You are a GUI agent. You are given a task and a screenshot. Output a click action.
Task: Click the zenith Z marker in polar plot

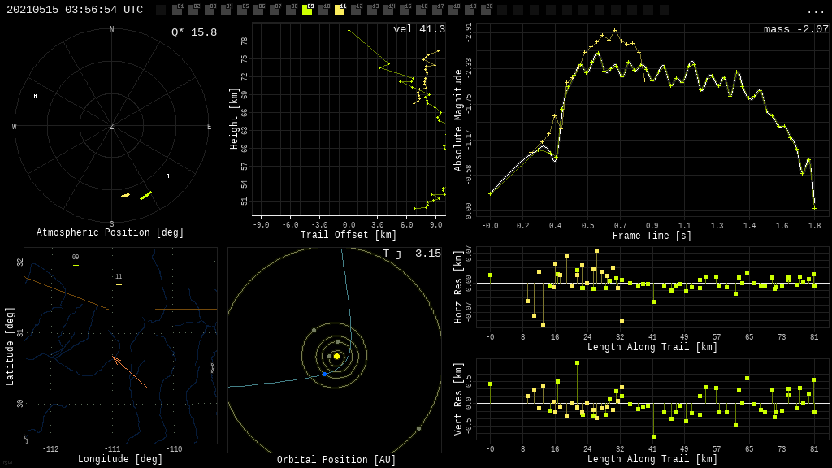click(x=112, y=127)
